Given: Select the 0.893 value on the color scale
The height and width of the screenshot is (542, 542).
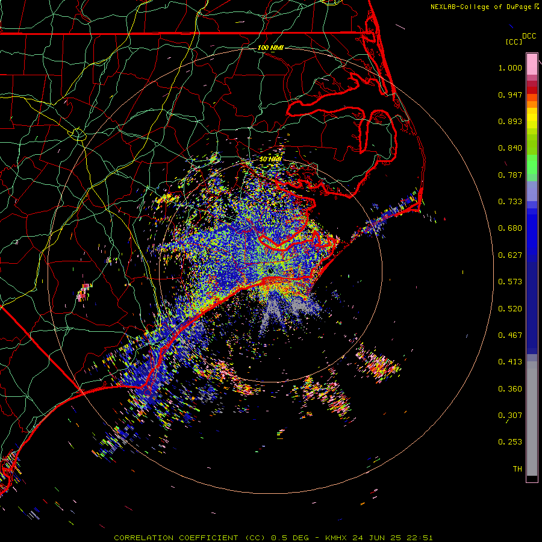Looking at the screenshot, I should pos(510,121).
